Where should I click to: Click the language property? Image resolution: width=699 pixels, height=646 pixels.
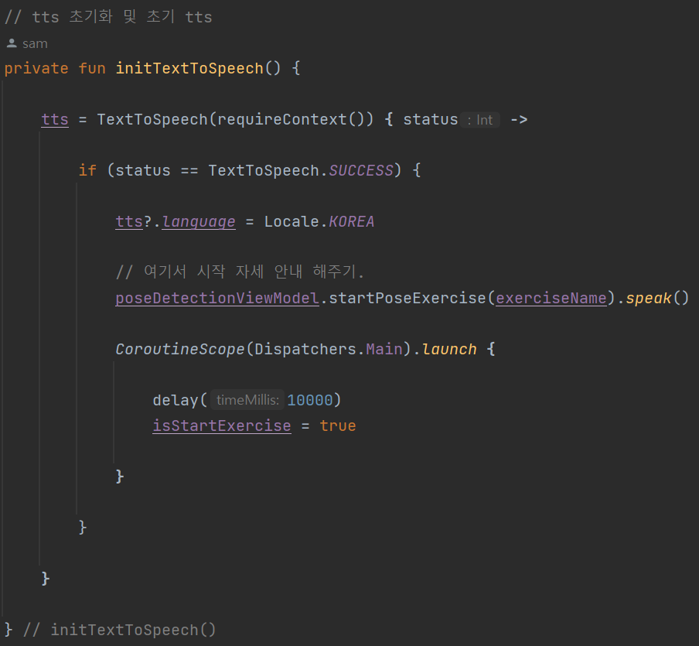coord(199,222)
